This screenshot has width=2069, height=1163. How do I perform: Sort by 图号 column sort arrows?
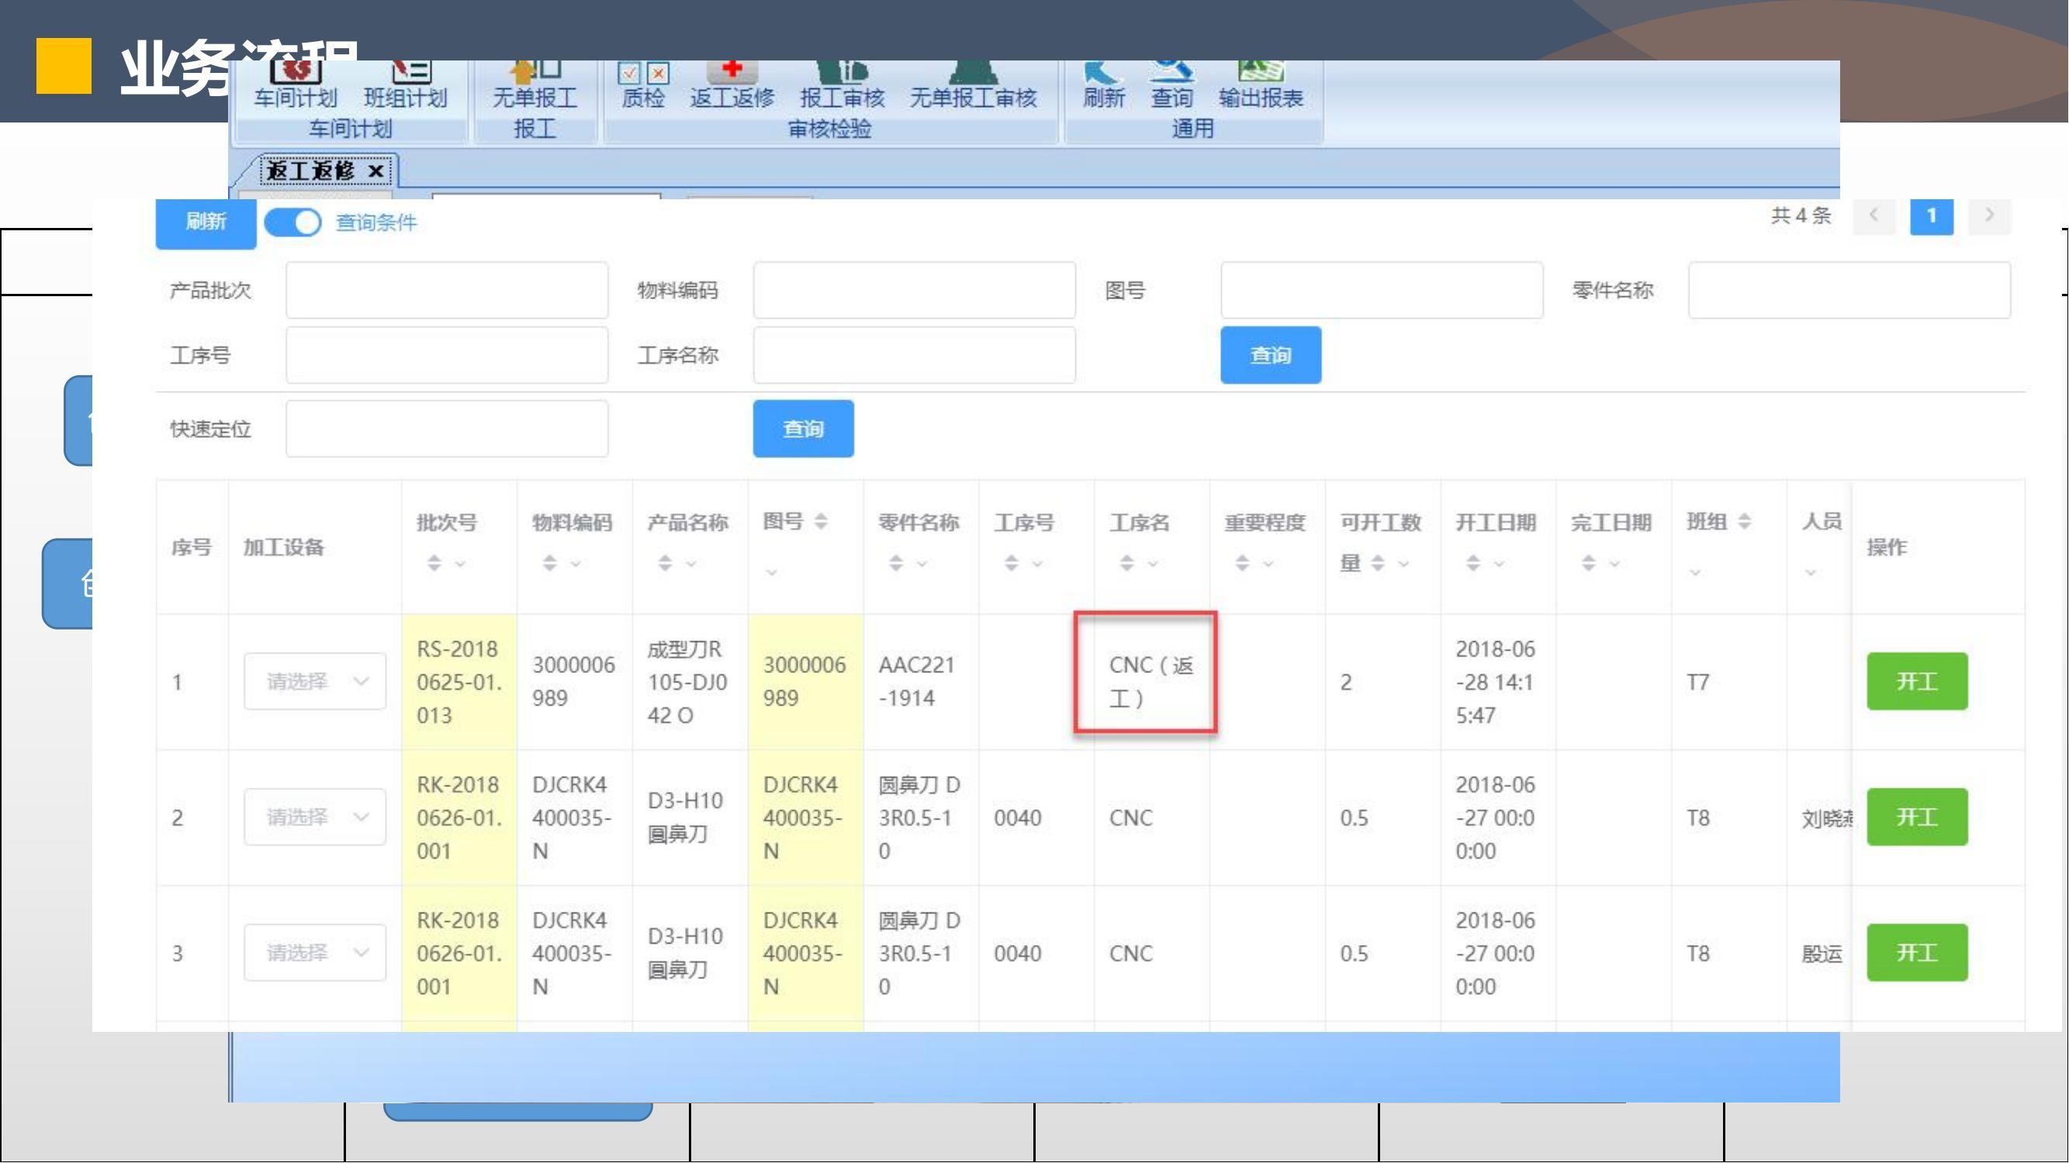(x=820, y=522)
